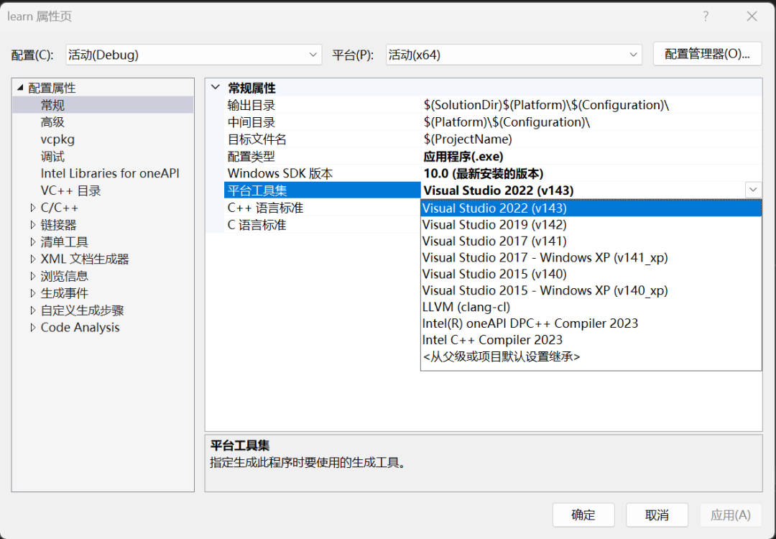This screenshot has height=539, width=776.
Task: Click the 应用(A) button
Action: (x=731, y=515)
